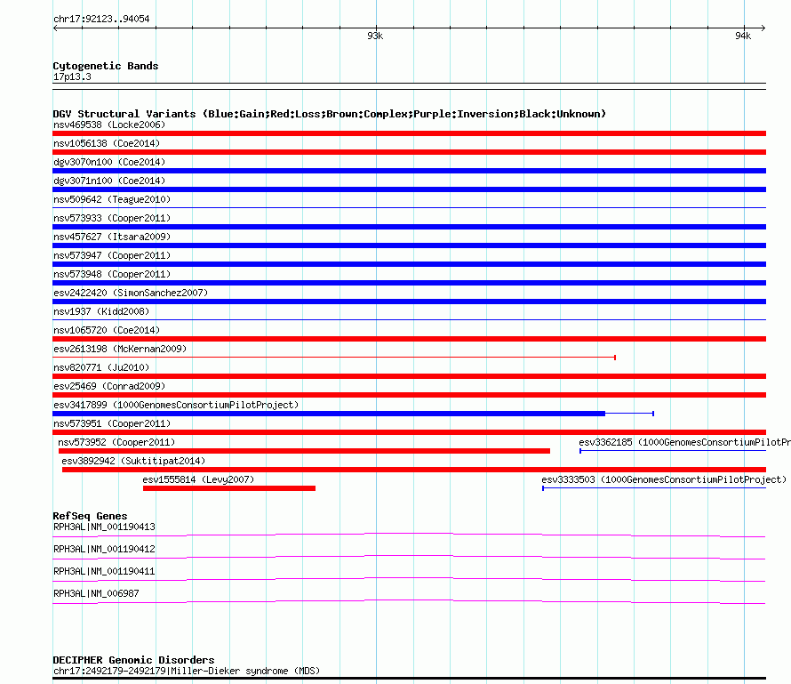Click thin blue line of esv3333503
The width and height of the screenshot is (791, 684).
point(654,488)
